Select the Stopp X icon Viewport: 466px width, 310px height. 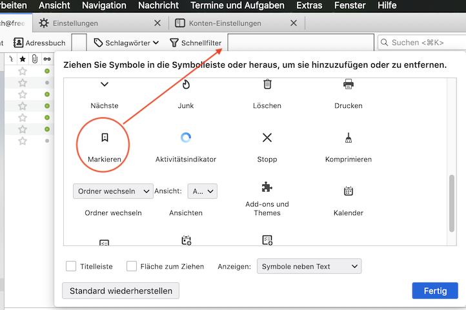(x=267, y=138)
